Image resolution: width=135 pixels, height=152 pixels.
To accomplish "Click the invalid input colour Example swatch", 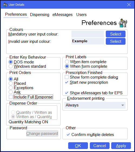I will coord(88,41).
